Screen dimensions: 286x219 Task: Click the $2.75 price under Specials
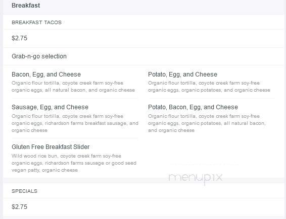coord(19,207)
